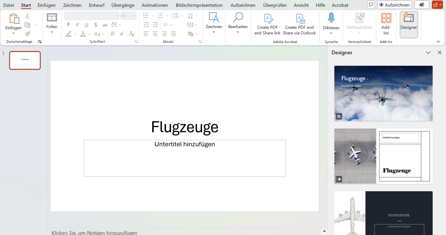Image resolution: width=446 pixels, height=235 pixels.
Task: Open the Schriftart dialog launcher
Action: pos(136,41)
